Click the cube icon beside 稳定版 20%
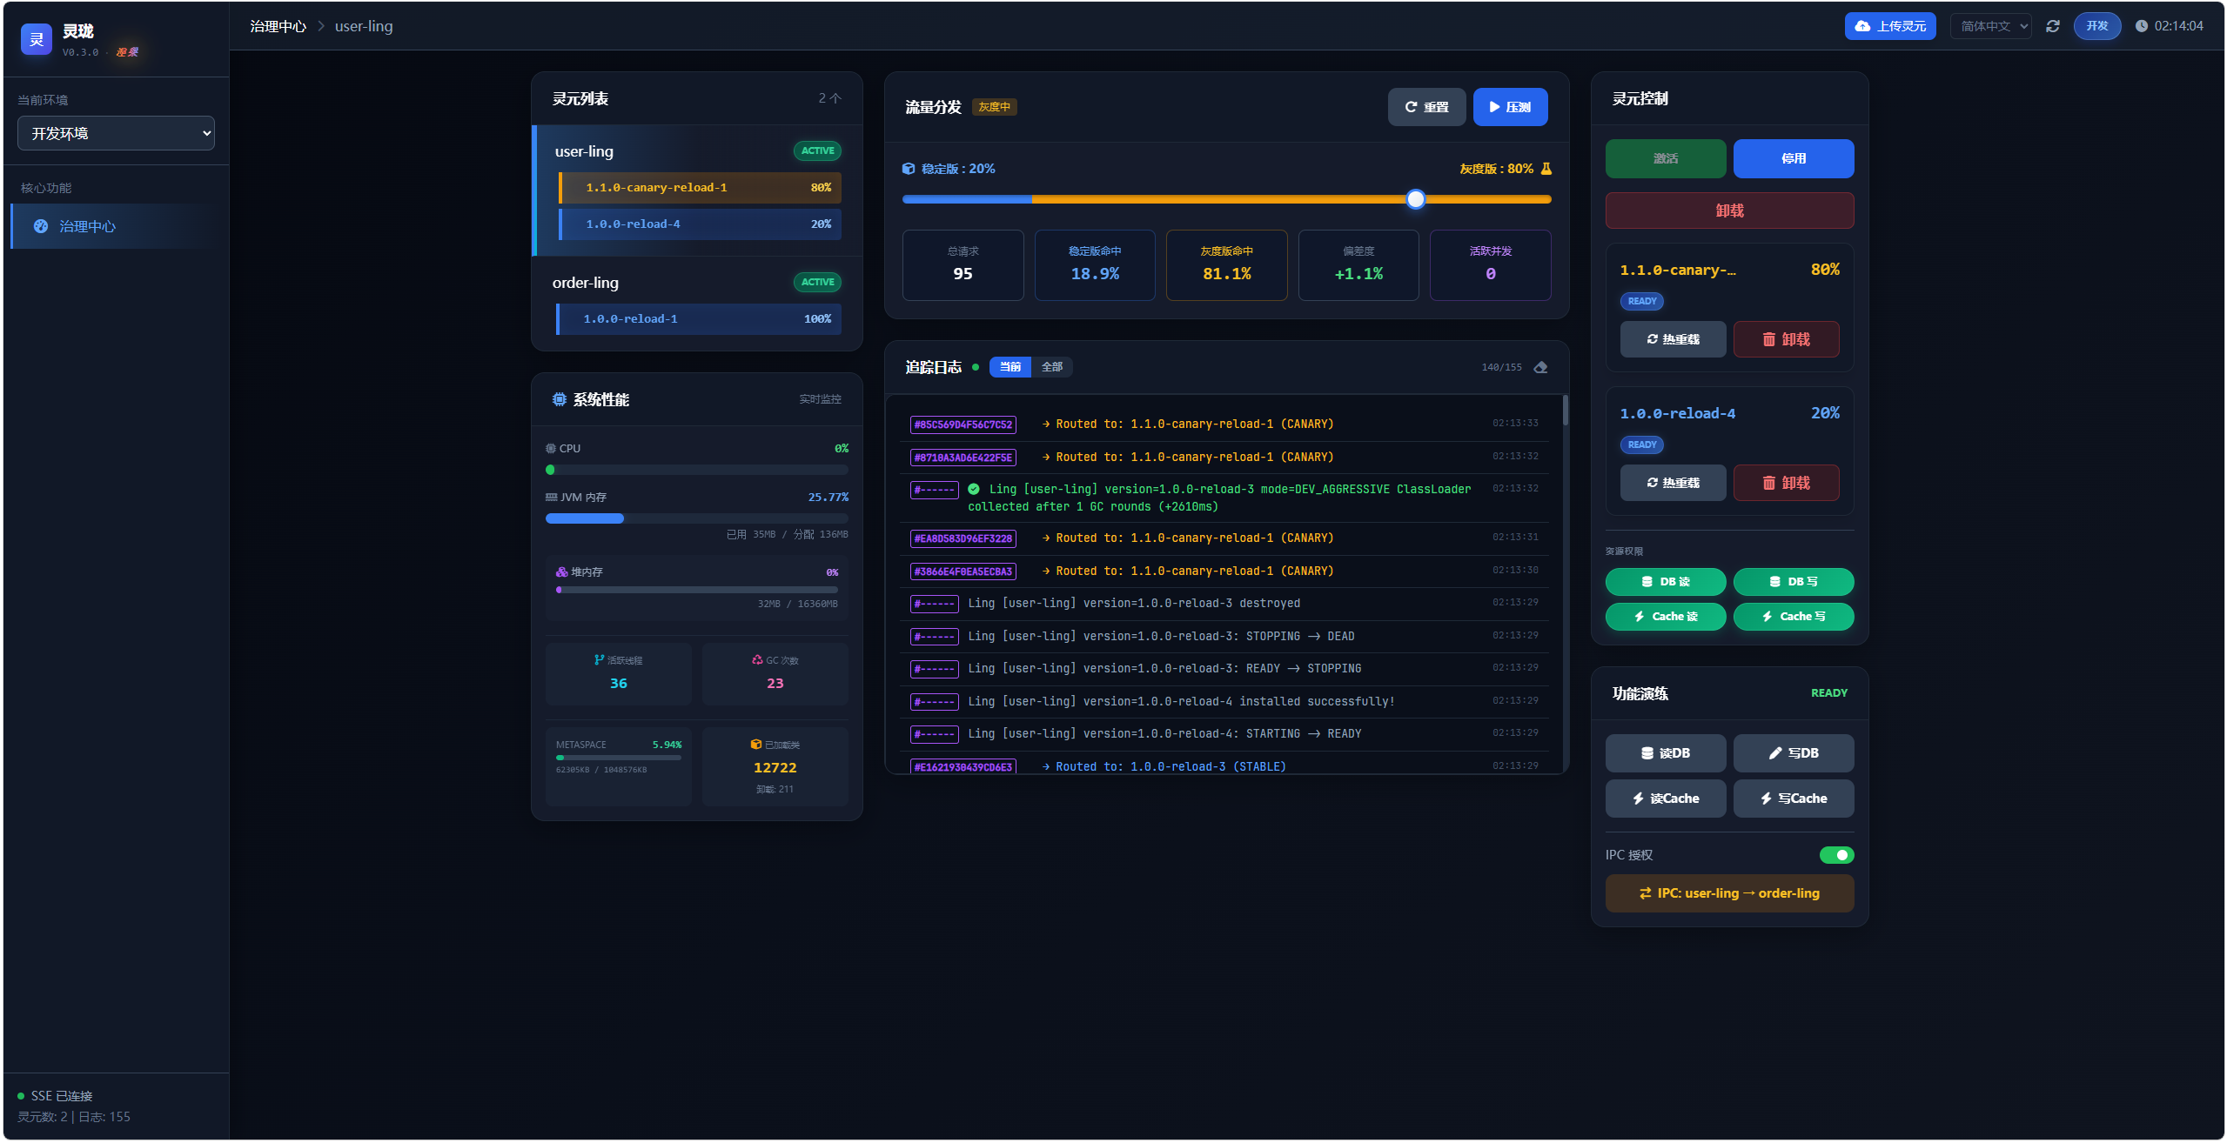This screenshot has width=2227, height=1143. click(909, 169)
